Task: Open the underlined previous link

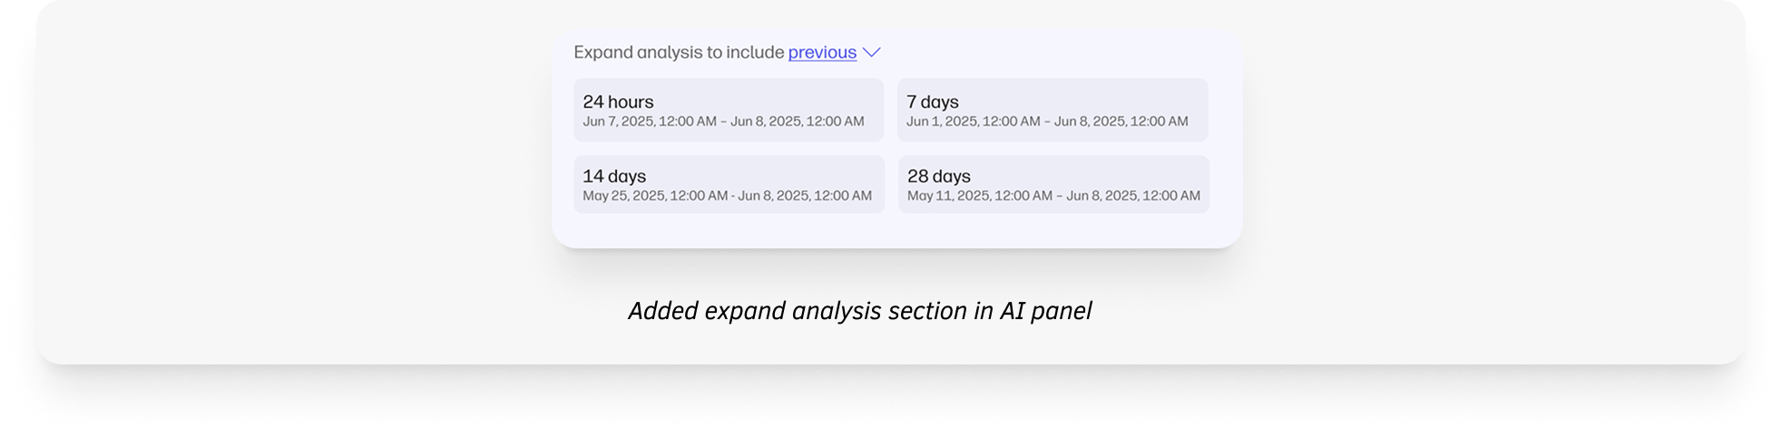Action: point(822,53)
